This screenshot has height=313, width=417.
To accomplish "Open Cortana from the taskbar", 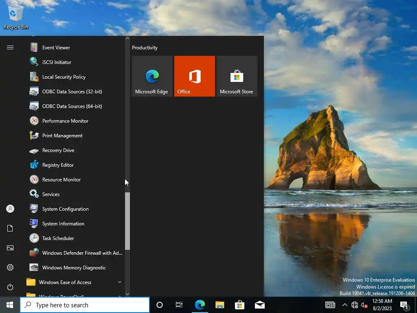I will pos(160,305).
